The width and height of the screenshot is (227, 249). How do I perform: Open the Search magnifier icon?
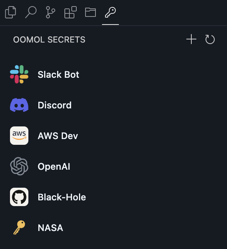tap(31, 12)
